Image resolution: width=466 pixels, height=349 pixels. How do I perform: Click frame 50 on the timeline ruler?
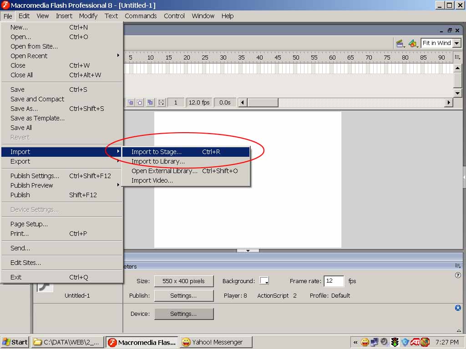296,57
